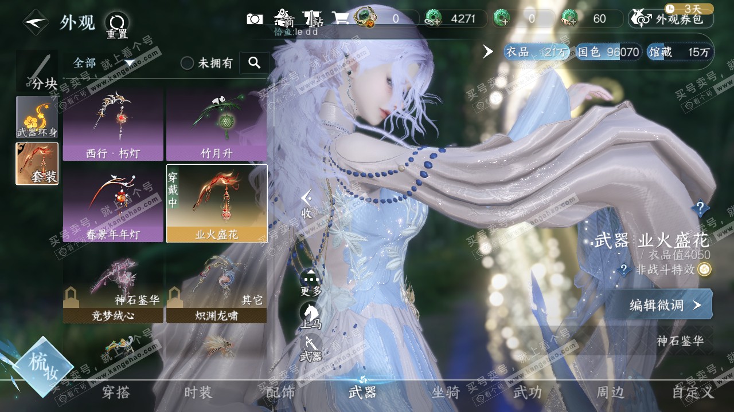Click the back arrow beside 外观
The height and width of the screenshot is (412, 734).
pos(36,22)
